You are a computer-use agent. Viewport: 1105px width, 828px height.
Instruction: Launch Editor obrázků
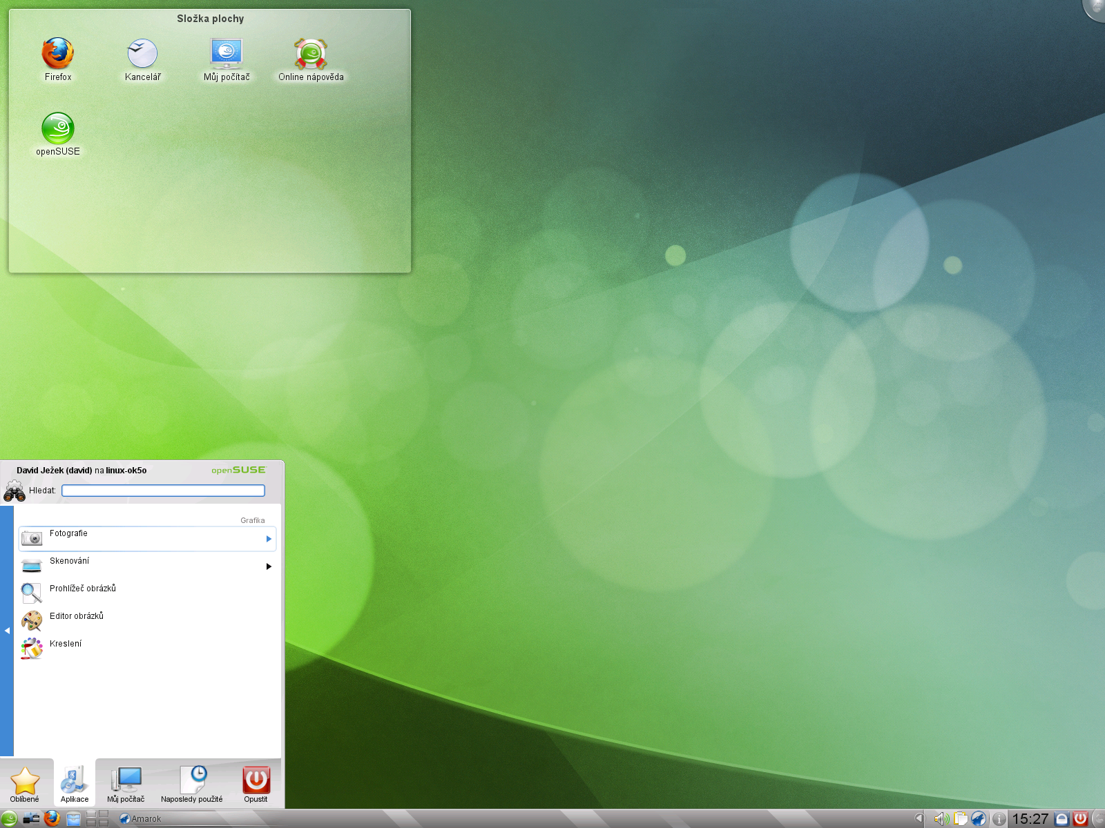pyautogui.click(x=147, y=622)
